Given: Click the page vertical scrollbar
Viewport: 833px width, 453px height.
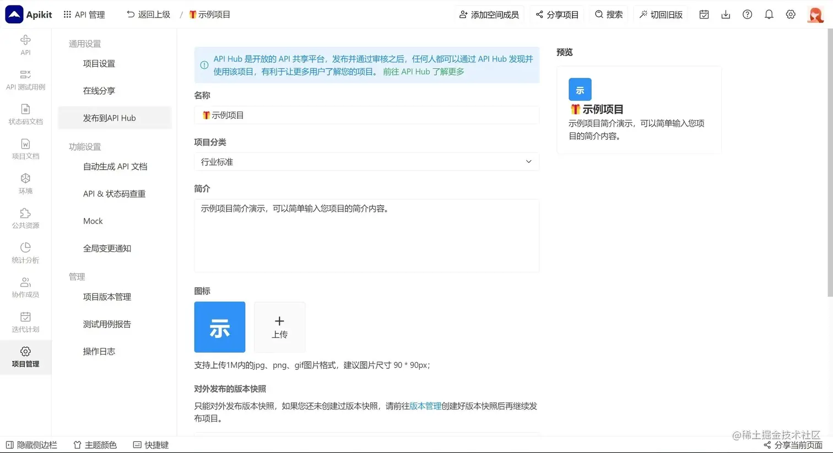Looking at the screenshot, I should coord(830,162).
